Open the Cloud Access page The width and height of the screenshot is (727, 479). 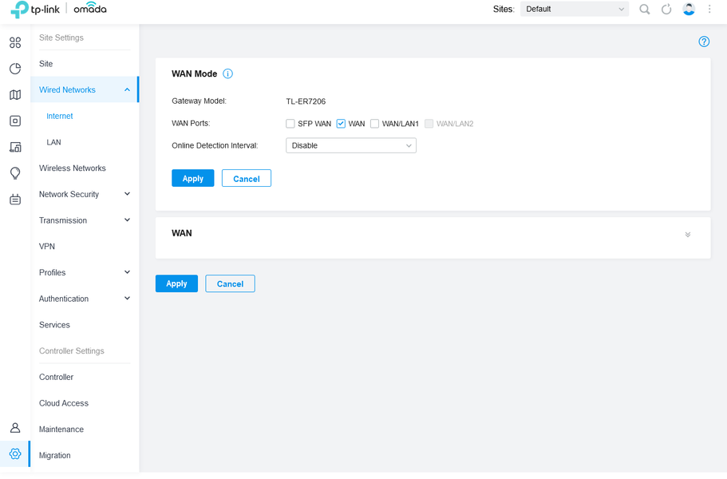coord(64,403)
